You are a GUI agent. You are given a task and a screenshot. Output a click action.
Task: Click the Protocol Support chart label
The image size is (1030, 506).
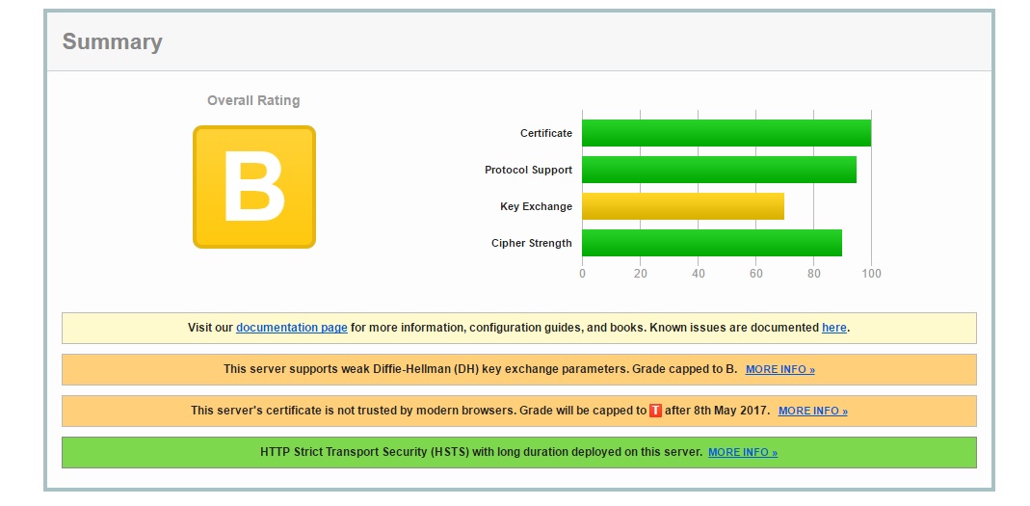(x=528, y=171)
